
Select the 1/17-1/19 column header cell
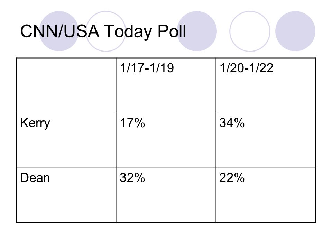(166, 85)
